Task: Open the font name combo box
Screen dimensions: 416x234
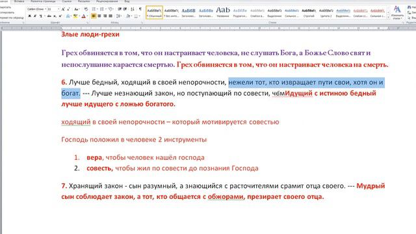Action: [x=36, y=9]
